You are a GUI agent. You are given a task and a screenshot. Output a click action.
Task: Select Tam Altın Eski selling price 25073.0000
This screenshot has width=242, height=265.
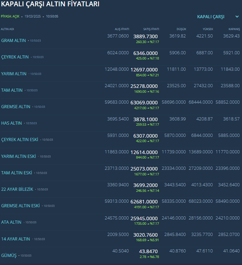point(144,169)
